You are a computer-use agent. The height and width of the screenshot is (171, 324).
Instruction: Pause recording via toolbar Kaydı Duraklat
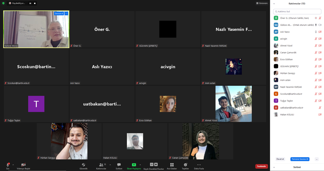pyautogui.click(x=152, y=164)
